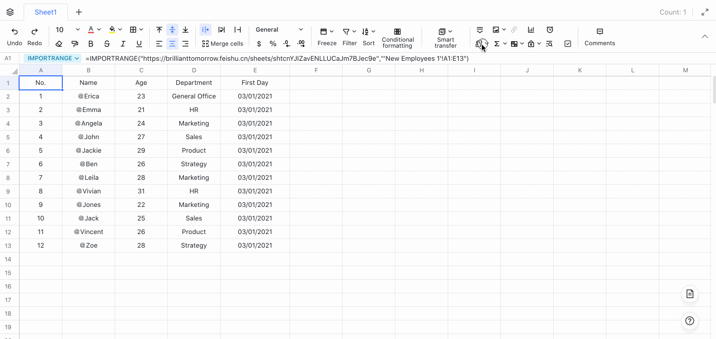This screenshot has width=716, height=339.
Task: Format selected cells as percentage
Action: click(273, 44)
